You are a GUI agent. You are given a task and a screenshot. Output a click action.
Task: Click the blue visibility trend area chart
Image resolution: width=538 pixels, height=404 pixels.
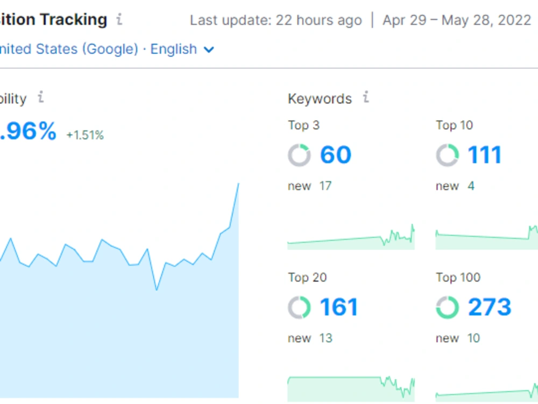click(119, 291)
